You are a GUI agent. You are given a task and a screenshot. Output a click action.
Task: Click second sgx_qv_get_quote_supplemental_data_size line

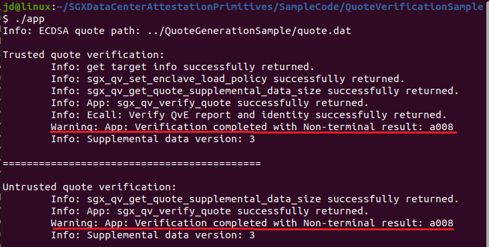(x=255, y=199)
